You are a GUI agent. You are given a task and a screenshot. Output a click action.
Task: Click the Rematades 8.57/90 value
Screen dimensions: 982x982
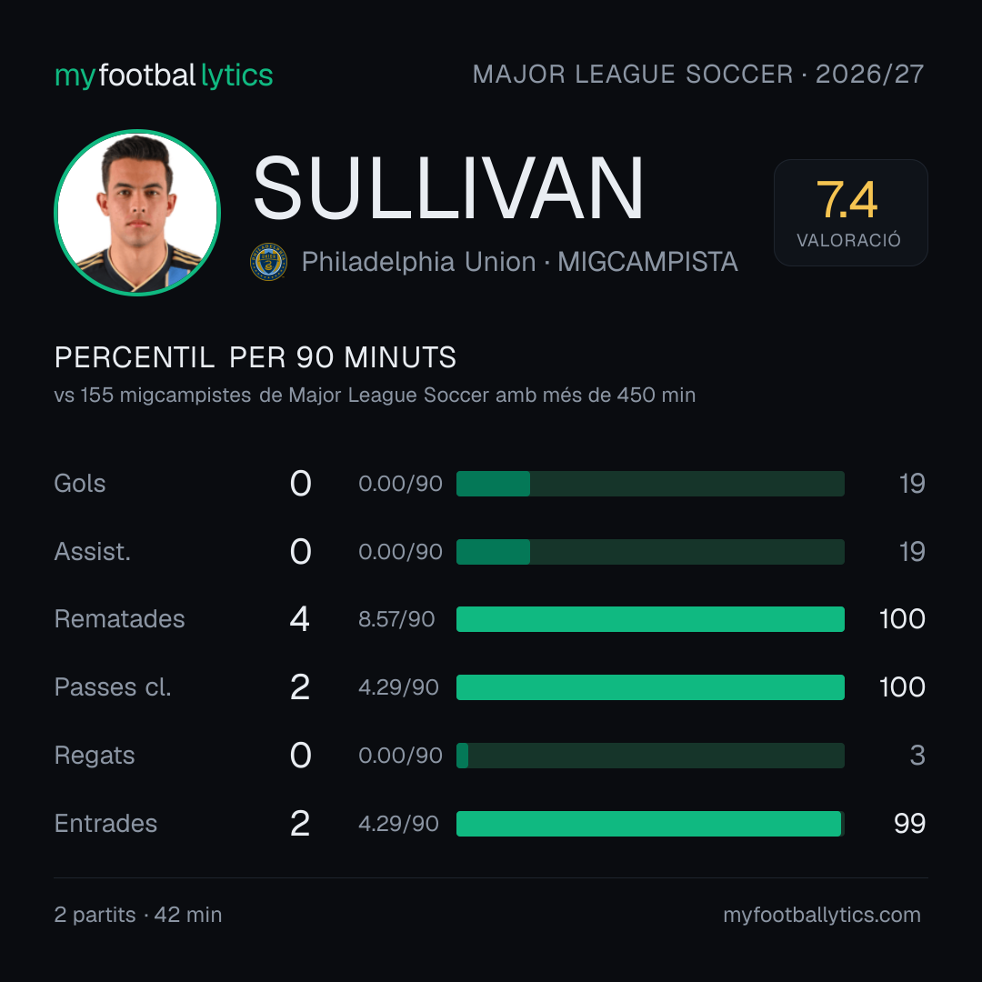[396, 619]
